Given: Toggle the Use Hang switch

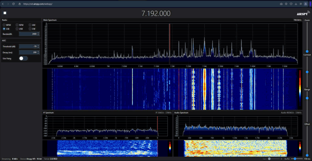Looking at the screenshot, I should click(x=23, y=59).
